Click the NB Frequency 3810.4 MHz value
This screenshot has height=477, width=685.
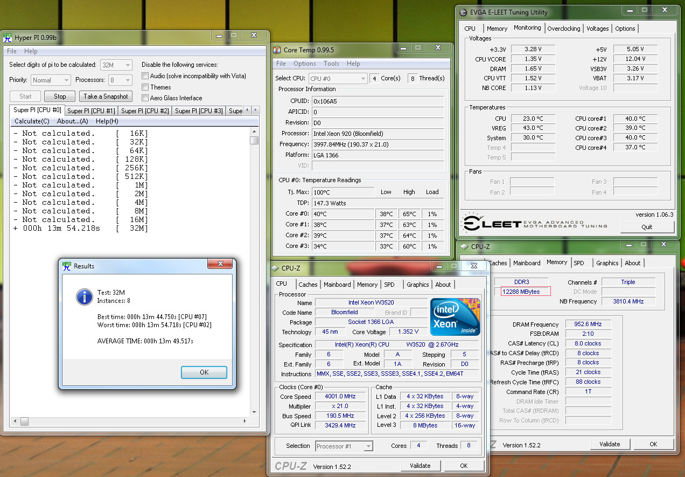coord(628,301)
